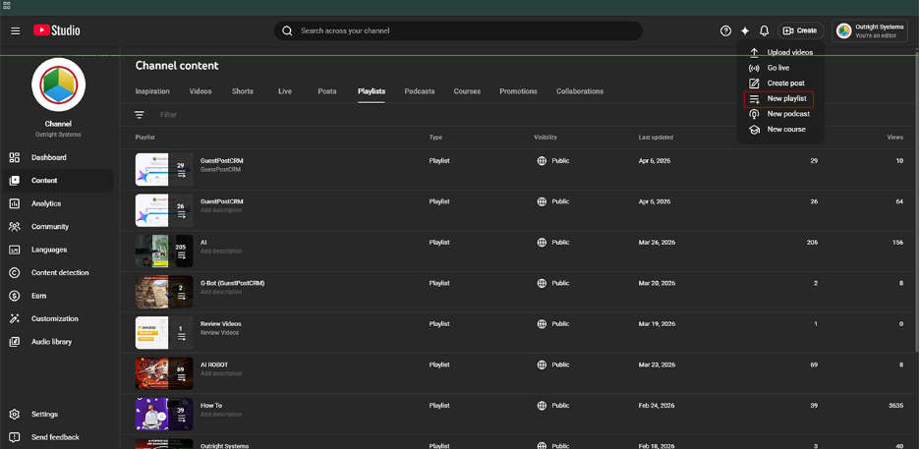The width and height of the screenshot is (920, 449).
Task: Click the channel profile avatar
Action: pos(59,85)
